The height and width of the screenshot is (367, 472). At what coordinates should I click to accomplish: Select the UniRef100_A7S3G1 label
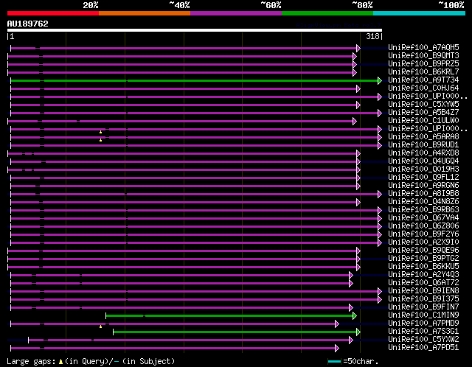click(x=423, y=332)
